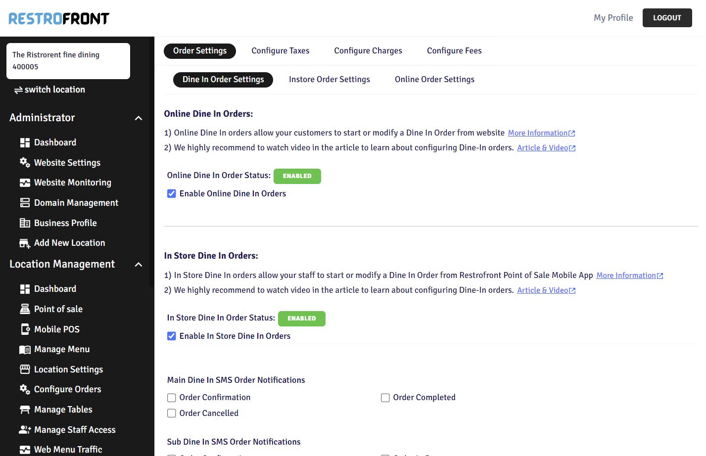
Task: Click the Website Settings sidebar label
Action: [x=67, y=163]
